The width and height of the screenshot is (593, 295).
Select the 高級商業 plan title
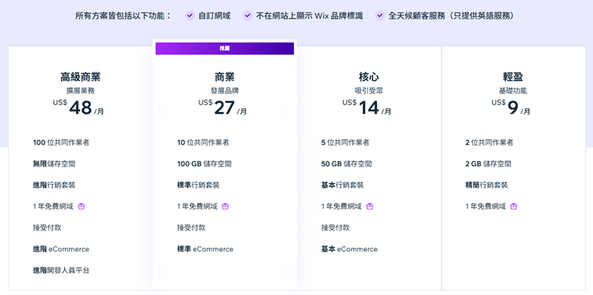(80, 77)
